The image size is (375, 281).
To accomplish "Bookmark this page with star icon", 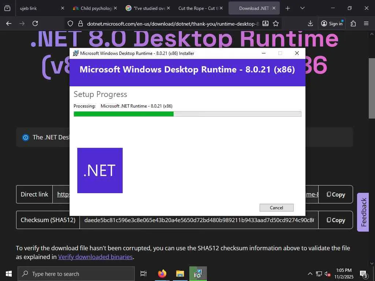I will tap(276, 23).
